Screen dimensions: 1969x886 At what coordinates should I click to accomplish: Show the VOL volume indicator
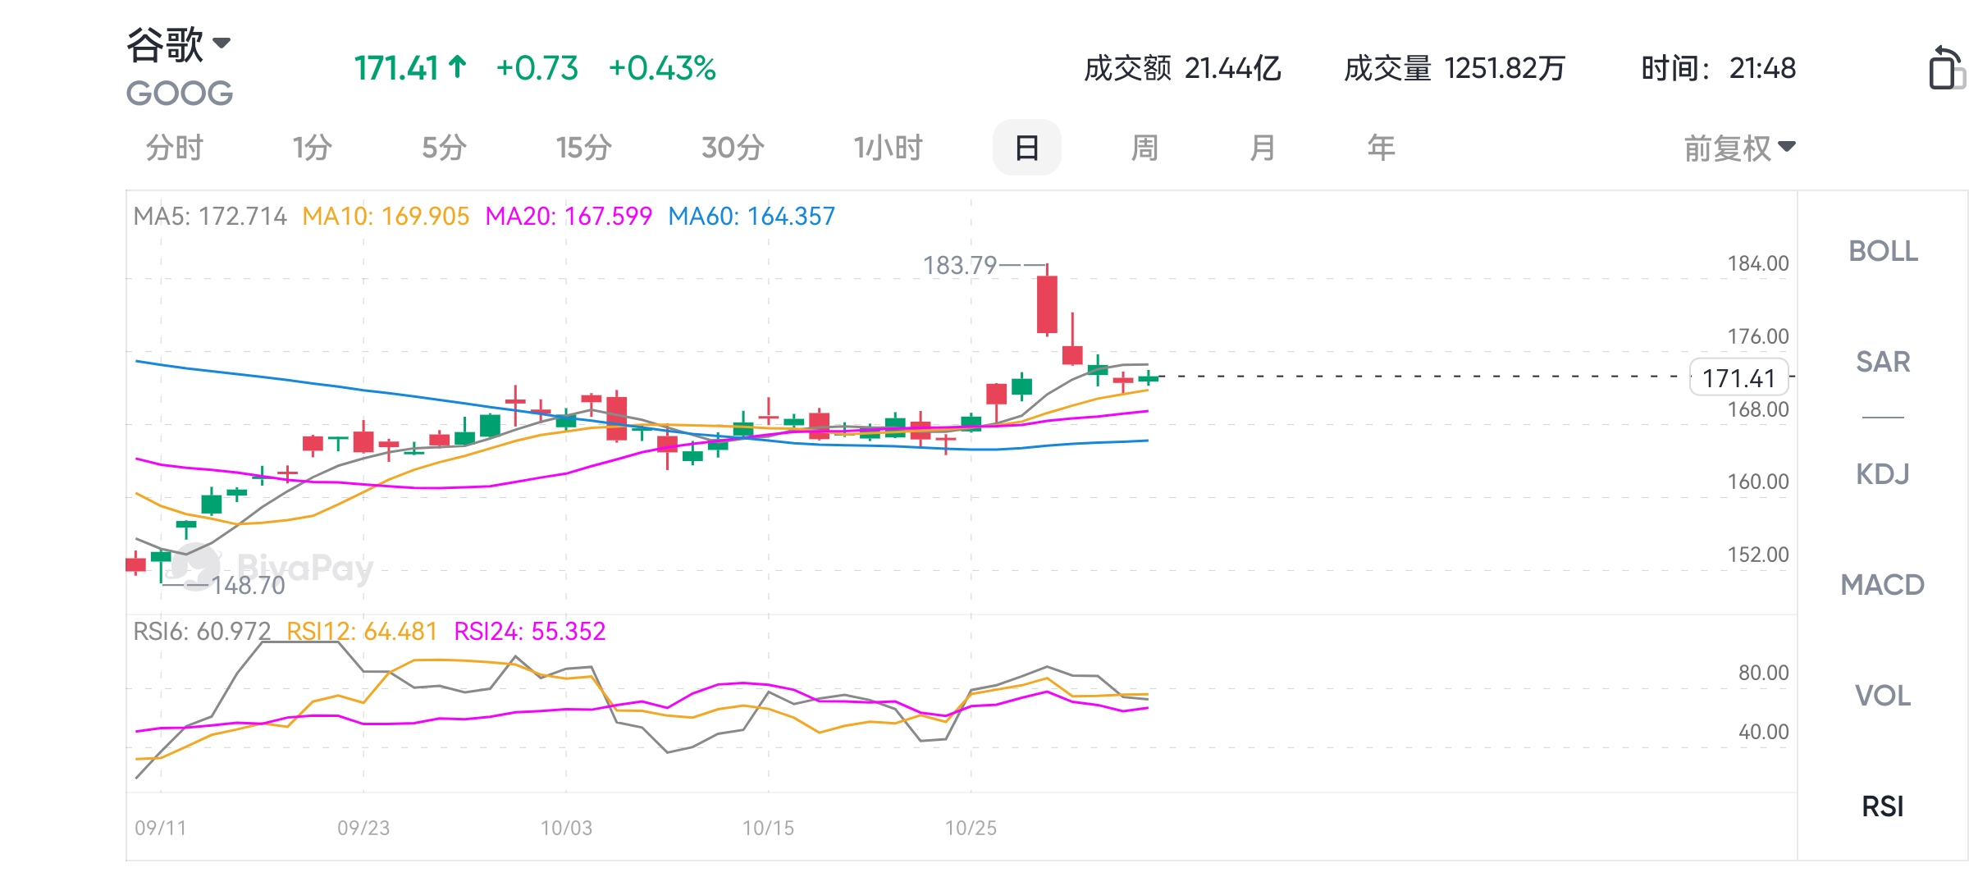pyautogui.click(x=1883, y=696)
